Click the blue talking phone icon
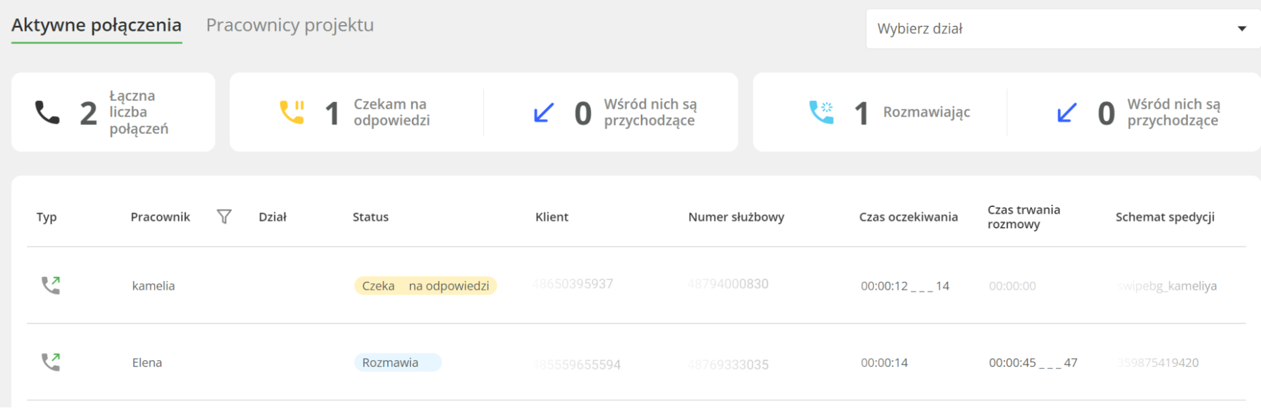This screenshot has height=408, width=1261. (821, 112)
